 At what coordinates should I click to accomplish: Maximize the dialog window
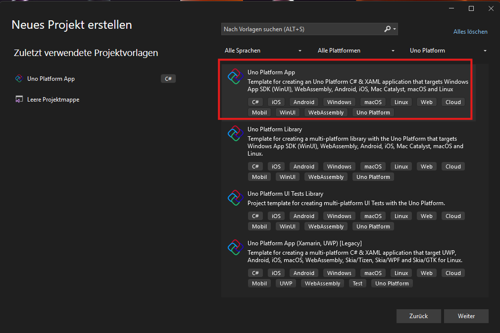(x=471, y=8)
